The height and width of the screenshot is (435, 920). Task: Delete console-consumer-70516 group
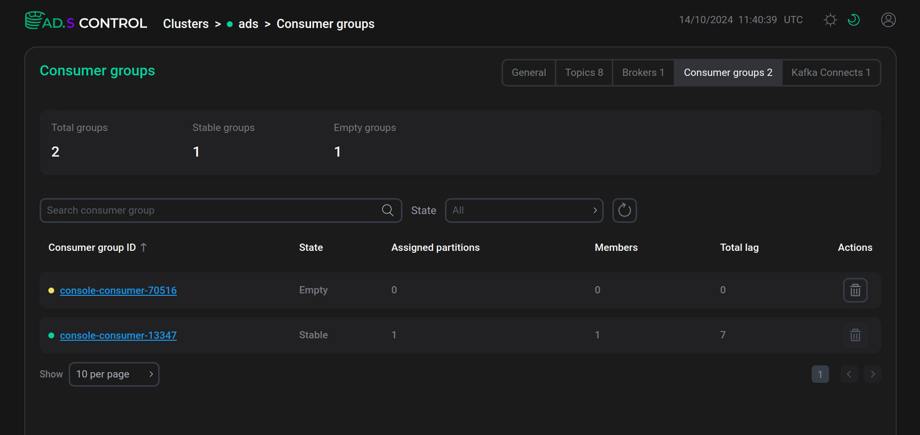(x=855, y=290)
